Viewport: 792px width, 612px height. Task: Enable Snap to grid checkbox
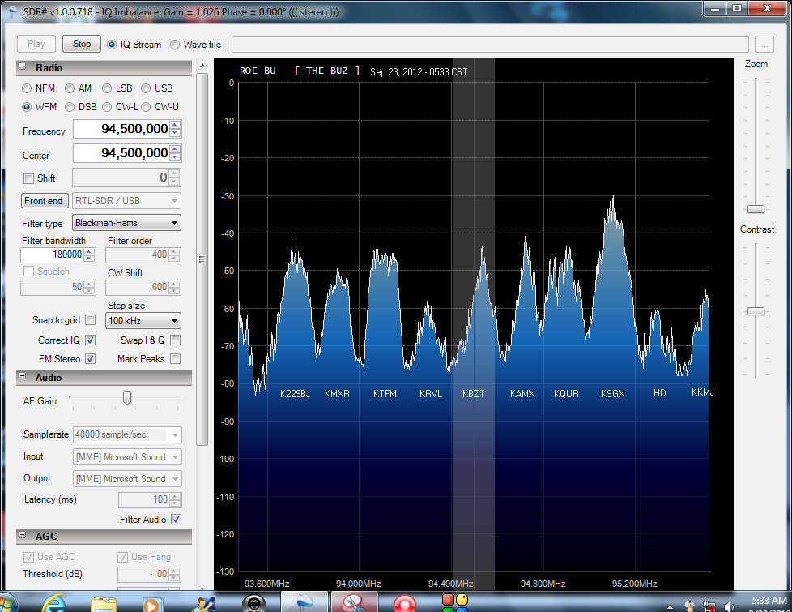pos(91,319)
